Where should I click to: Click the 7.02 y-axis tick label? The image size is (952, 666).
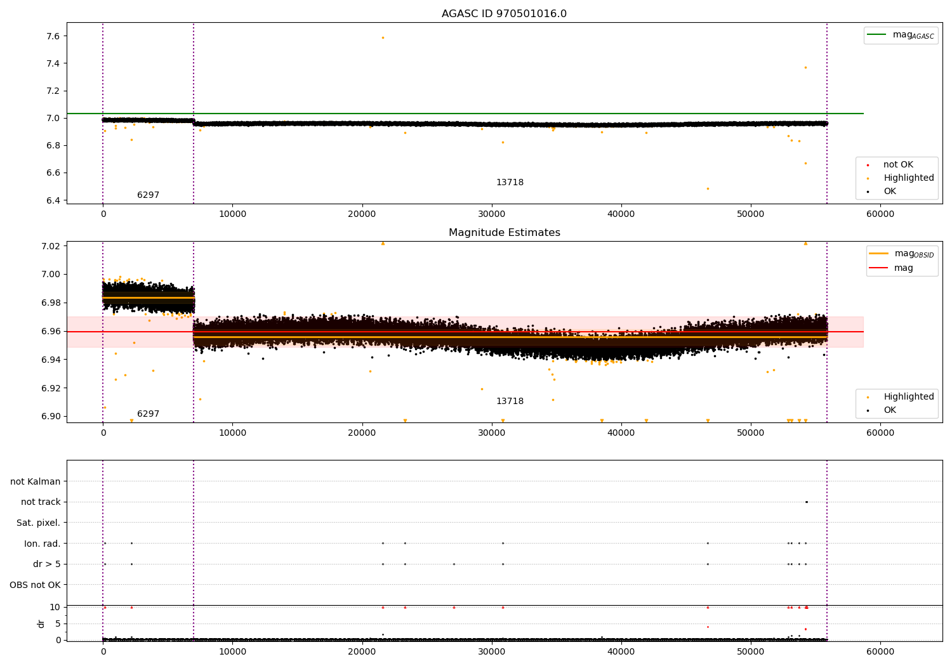click(x=50, y=246)
